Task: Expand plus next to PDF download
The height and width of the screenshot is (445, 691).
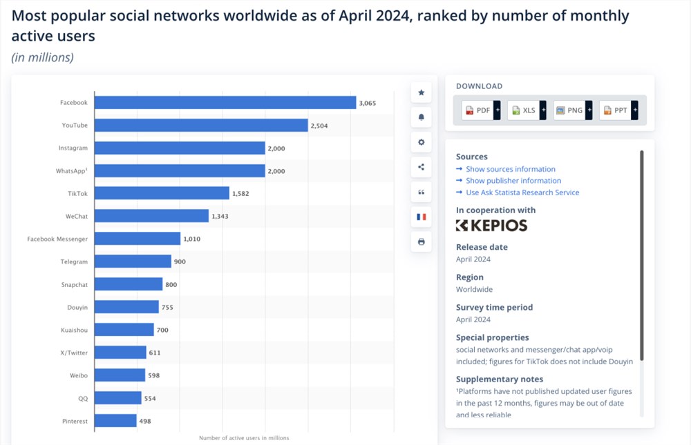Action: pyautogui.click(x=497, y=110)
